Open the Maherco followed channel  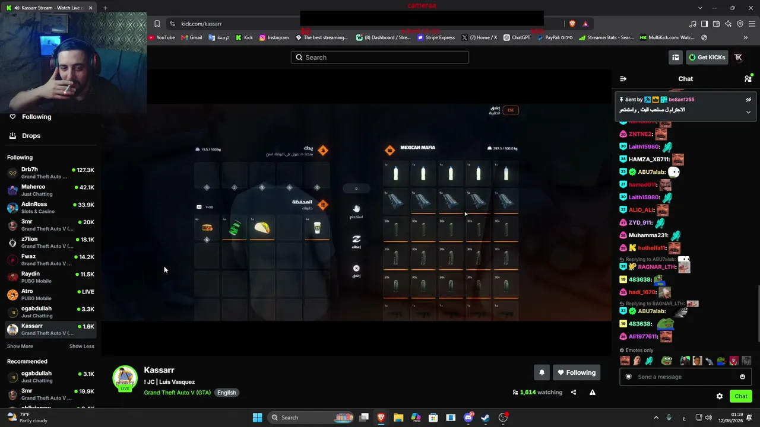(x=50, y=190)
